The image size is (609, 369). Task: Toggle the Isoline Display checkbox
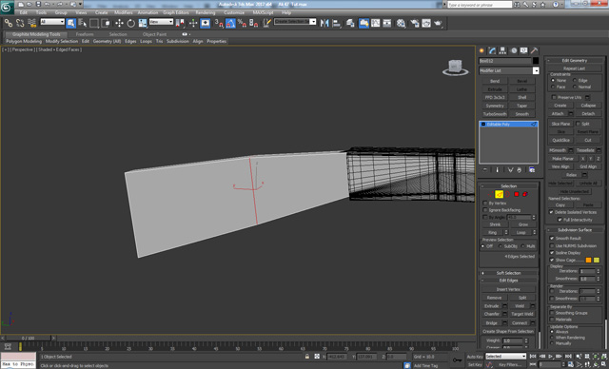pyautogui.click(x=552, y=253)
